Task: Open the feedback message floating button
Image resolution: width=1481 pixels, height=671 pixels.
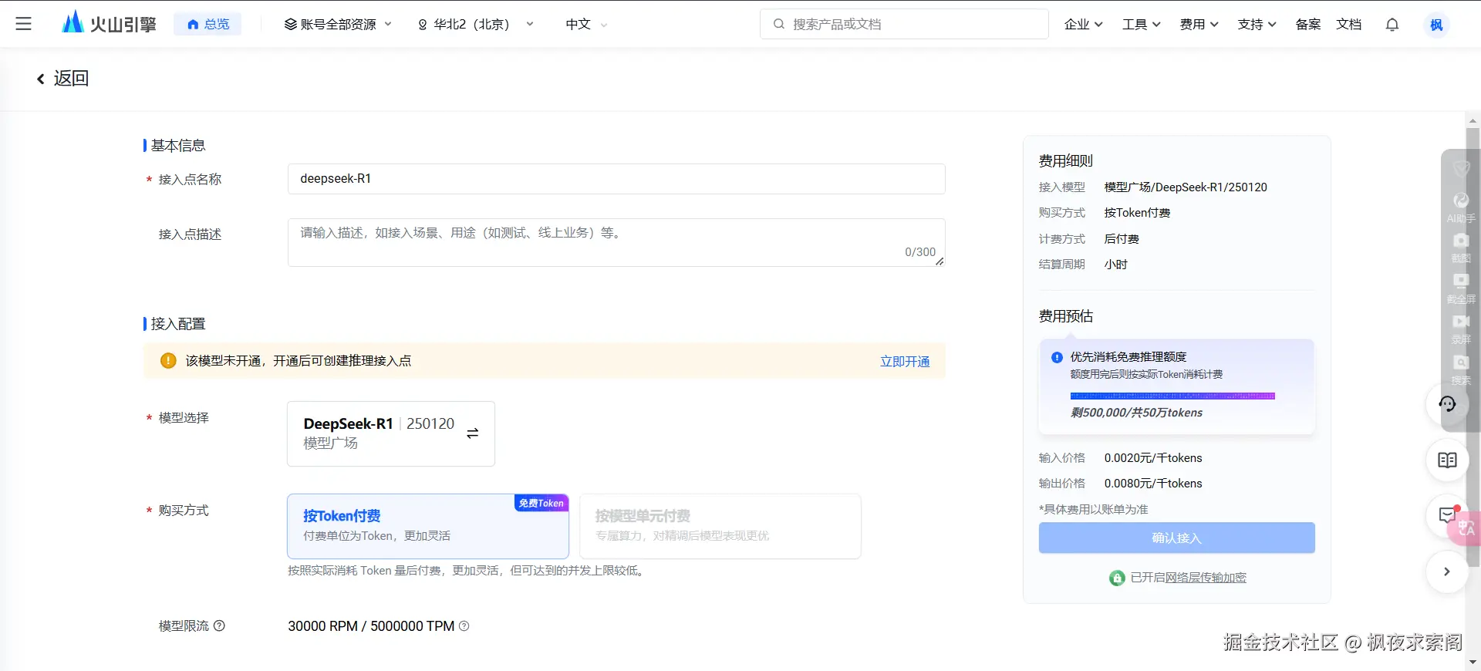Action: pyautogui.click(x=1446, y=515)
